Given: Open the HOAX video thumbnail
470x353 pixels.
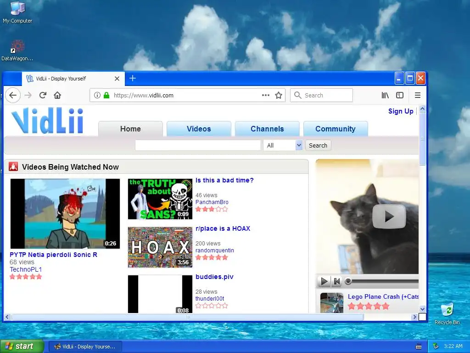Looking at the screenshot, I should tap(160, 247).
